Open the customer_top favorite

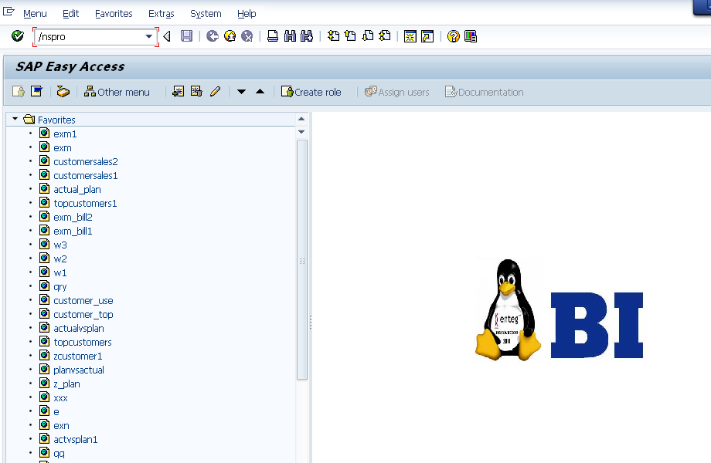point(83,315)
